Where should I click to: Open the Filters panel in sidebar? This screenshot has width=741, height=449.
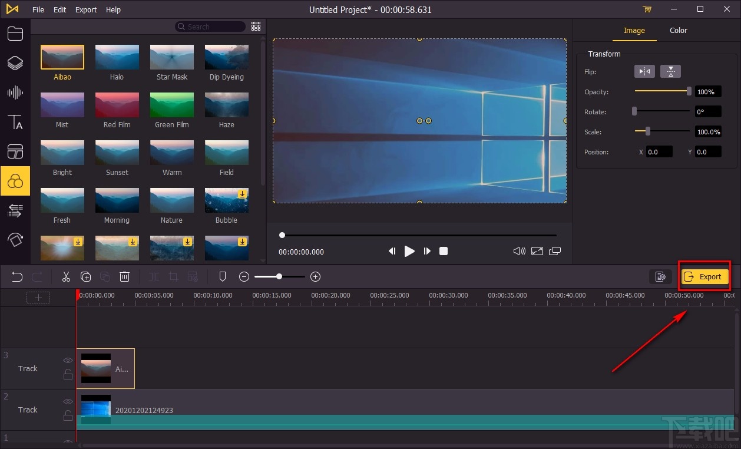[x=15, y=181]
